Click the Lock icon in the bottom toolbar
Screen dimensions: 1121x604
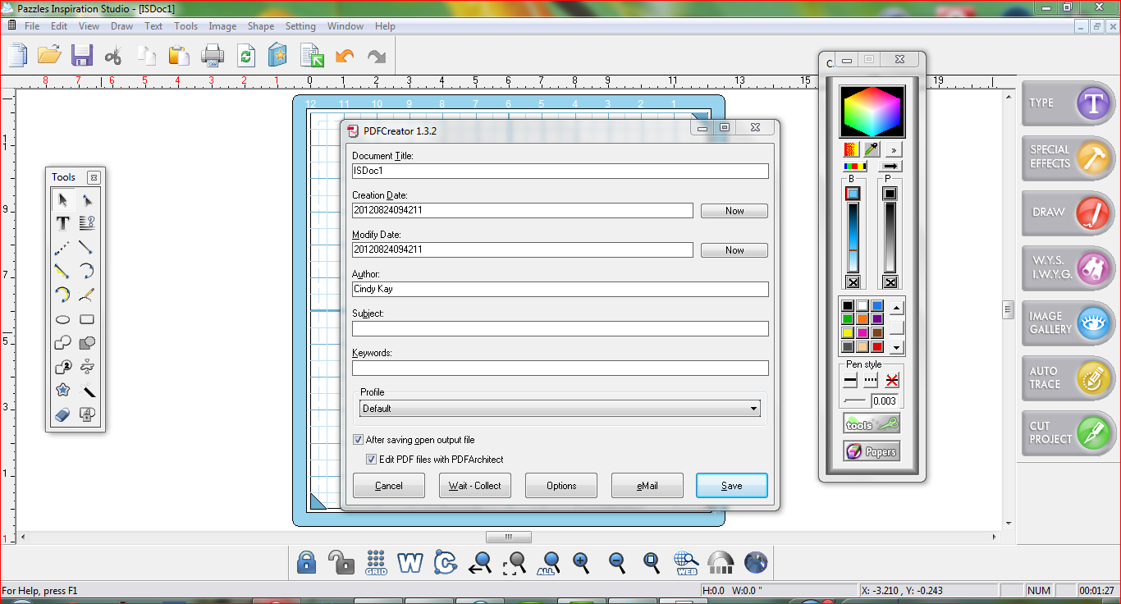[x=306, y=563]
